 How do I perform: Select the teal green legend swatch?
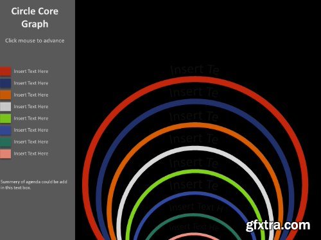[5, 142]
